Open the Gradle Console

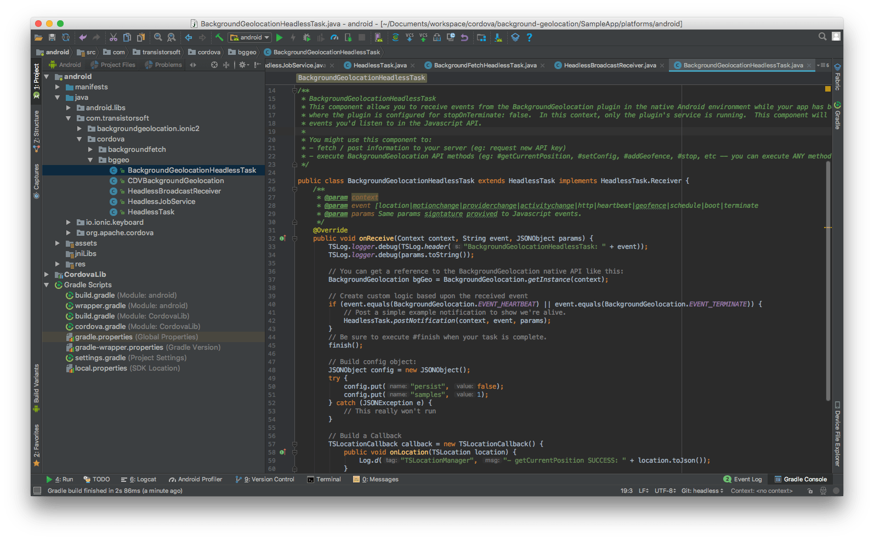[801, 479]
